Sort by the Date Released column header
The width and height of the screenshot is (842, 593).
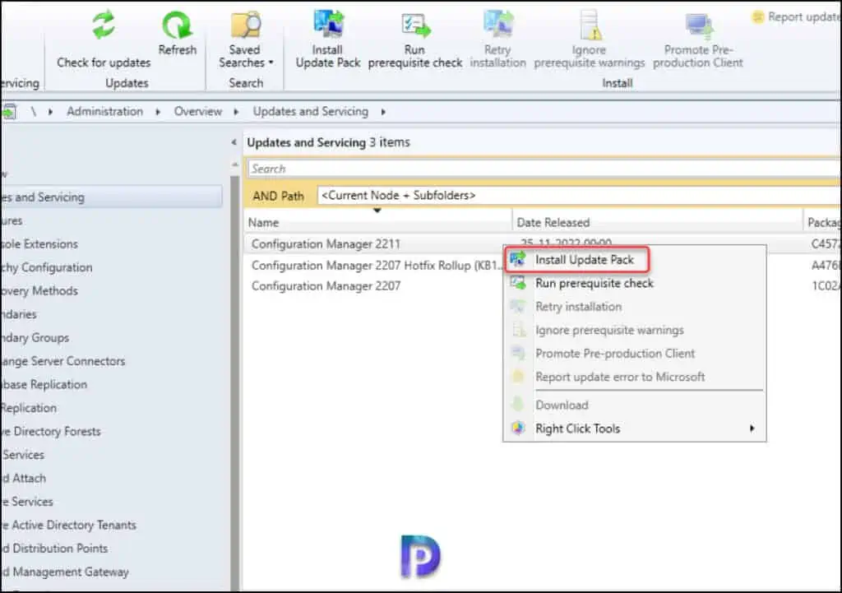pos(657,222)
